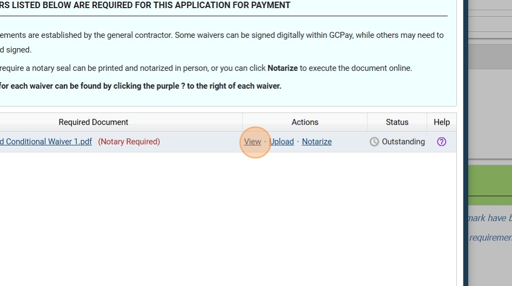This screenshot has width=512, height=286.
Task: Open the View link for the waiver
Action: pos(252,142)
